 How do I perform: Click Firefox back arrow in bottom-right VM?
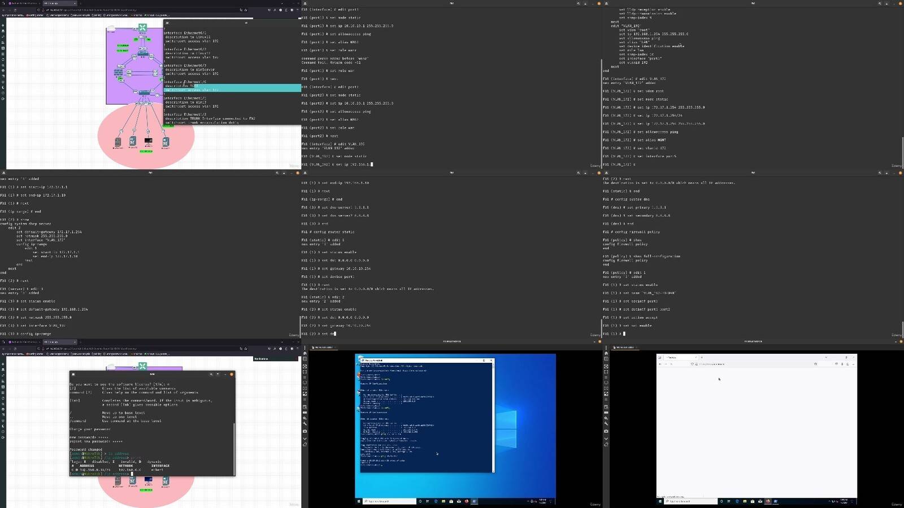coord(660,364)
